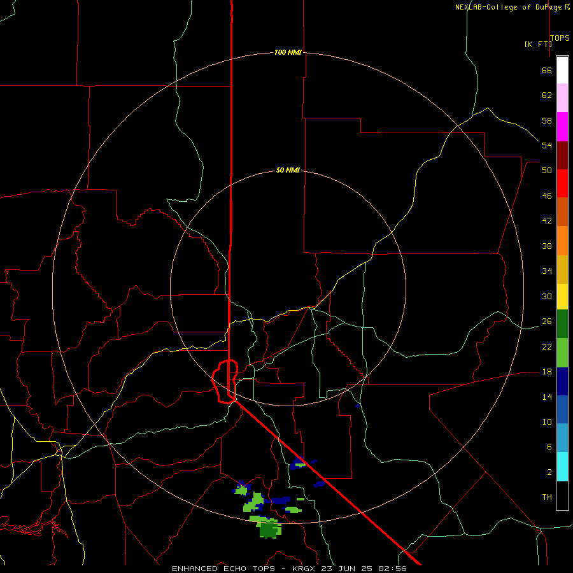Click the dark green 26-30 kft legend swatch

(x=562, y=324)
